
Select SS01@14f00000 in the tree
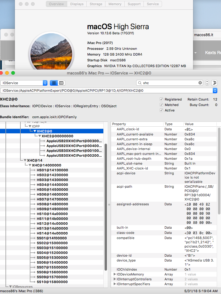coord(52,238)
